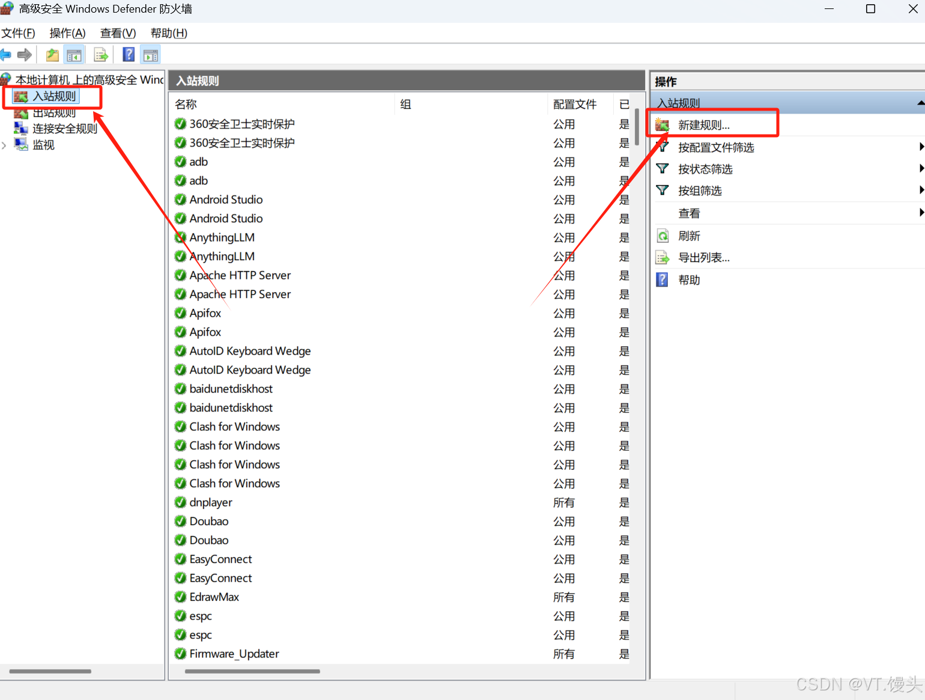Sort by the 已启用 column header
Image resolution: width=925 pixels, height=700 pixels.
click(623, 104)
